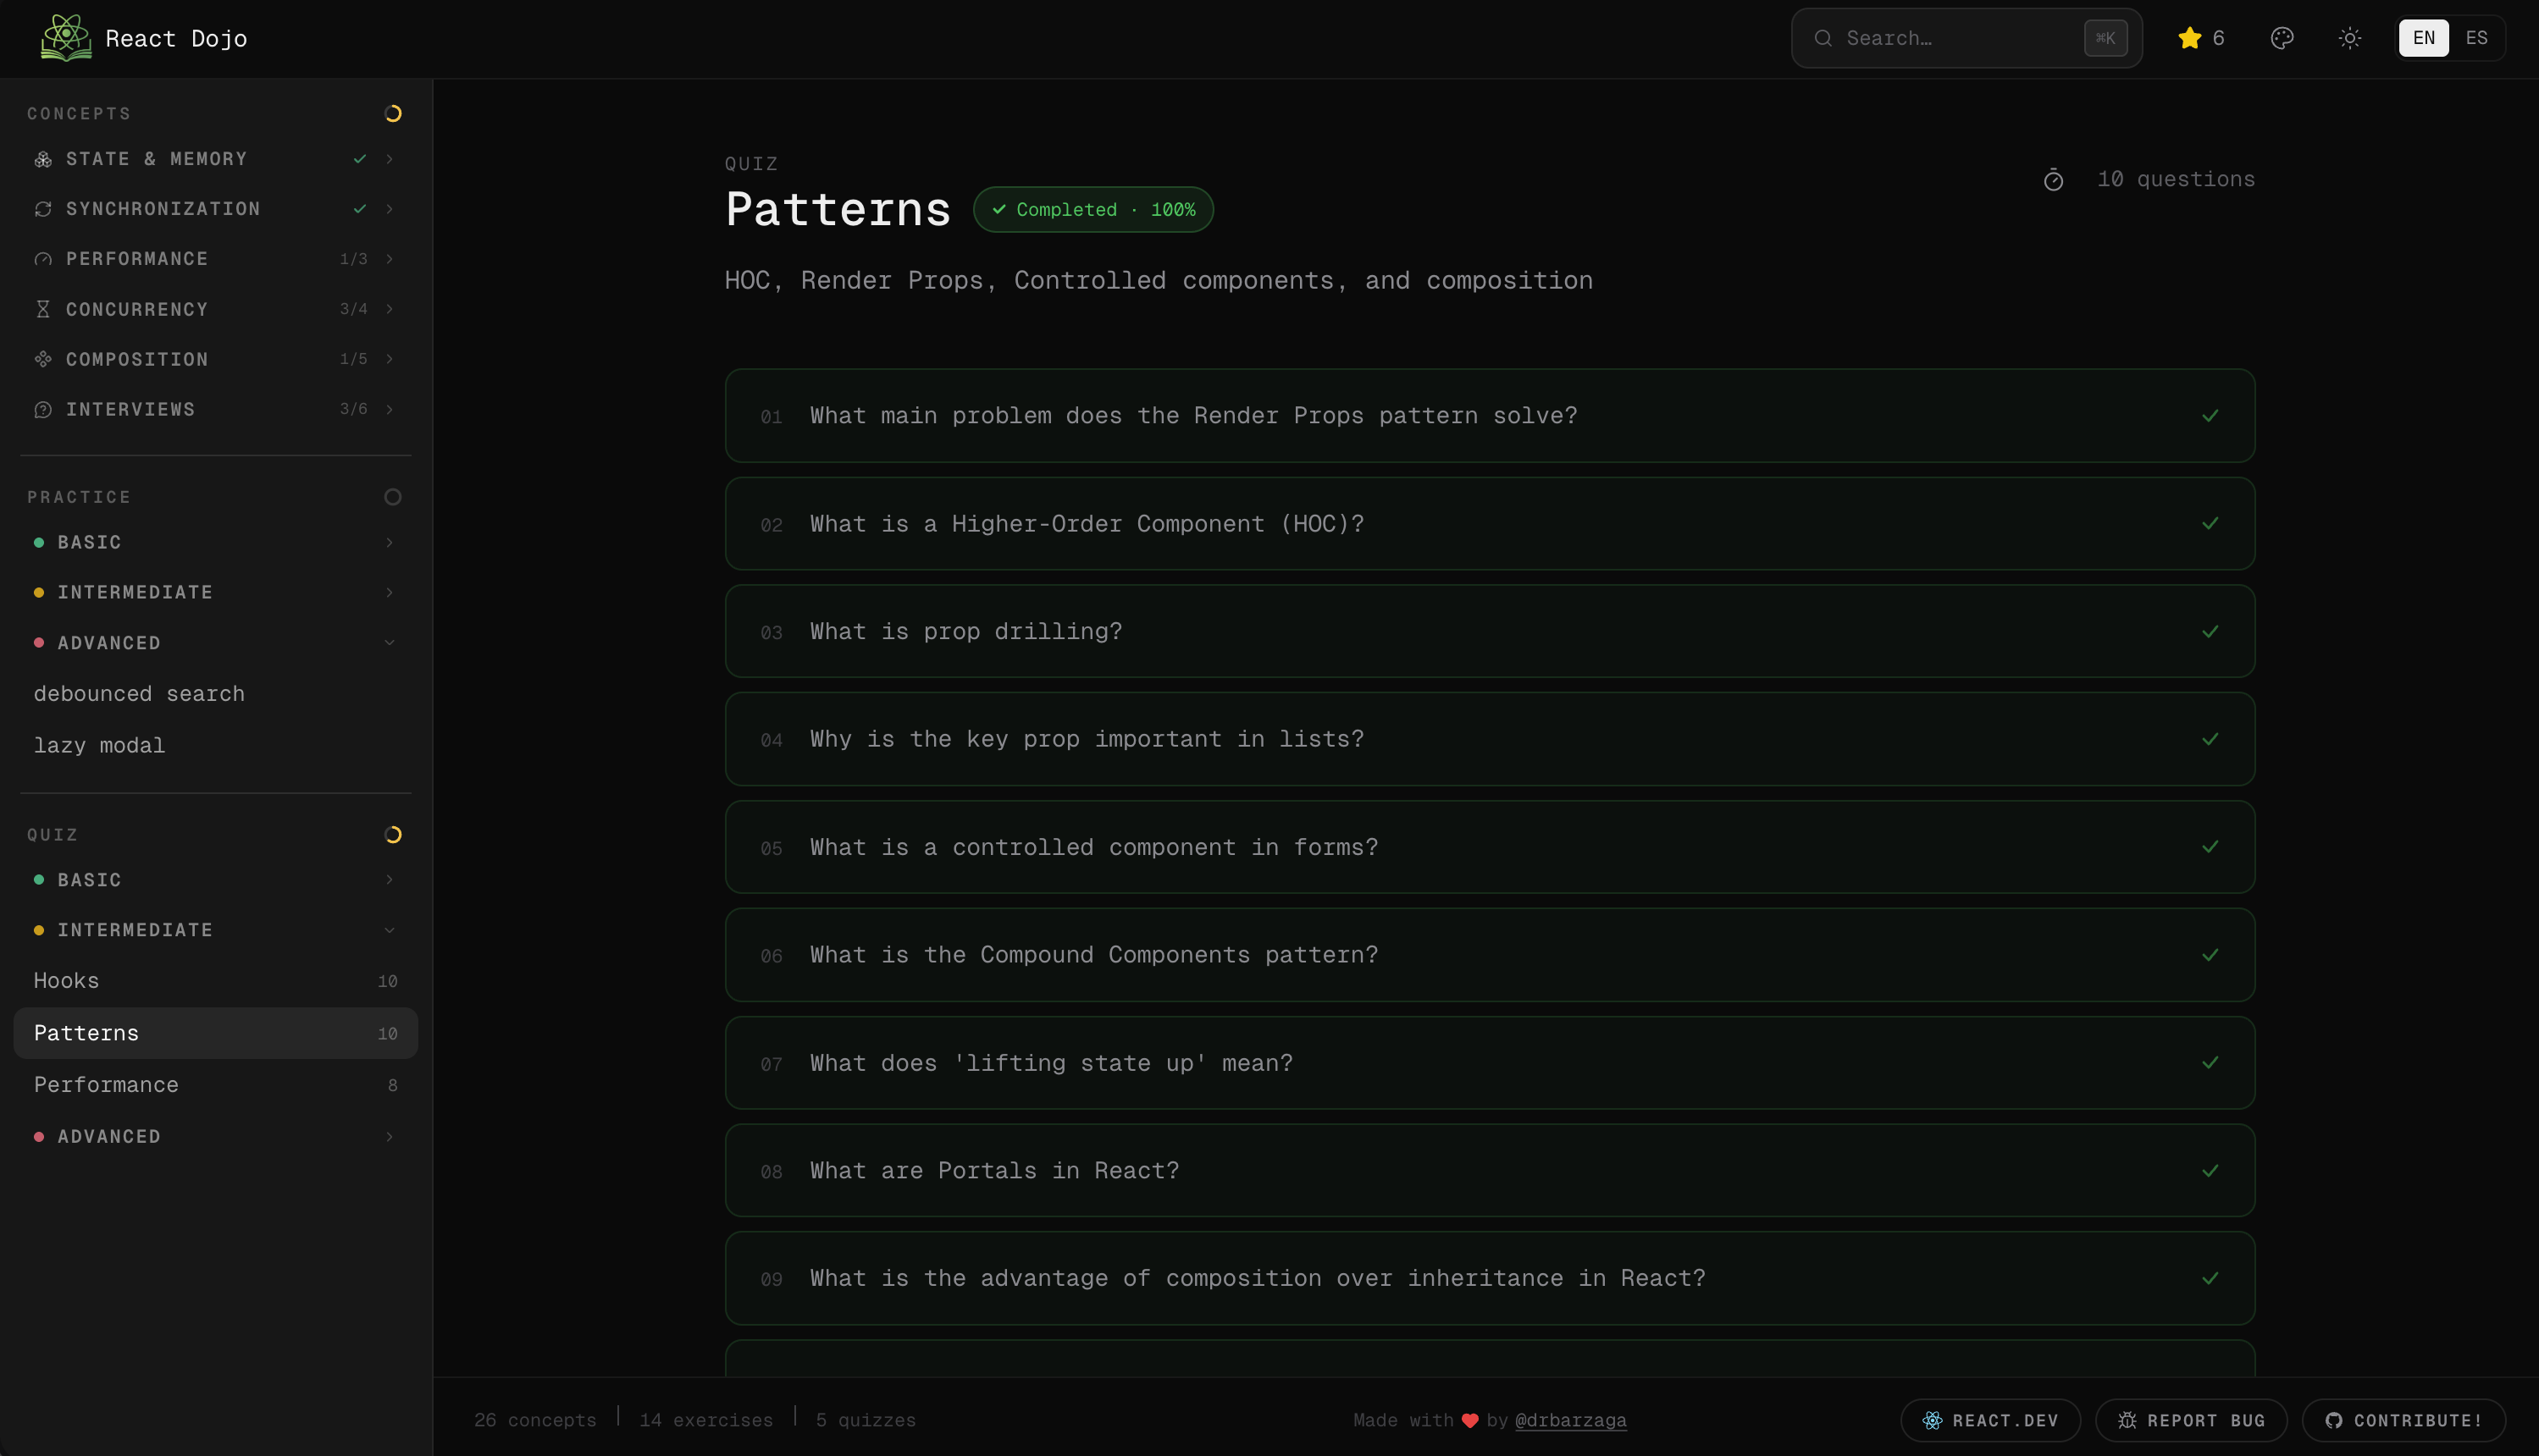Expand the Interviews chevron
This screenshot has width=2539, height=1456.
tap(390, 409)
